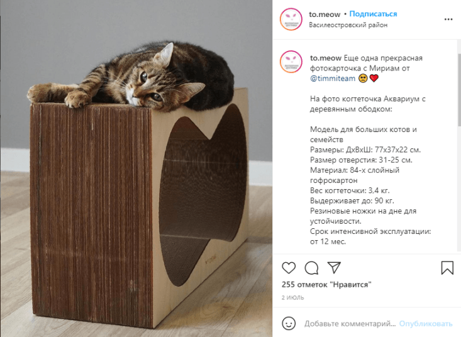The height and width of the screenshot is (337, 461).
Task: Open emoji picker smiley icon
Action: [x=289, y=324]
